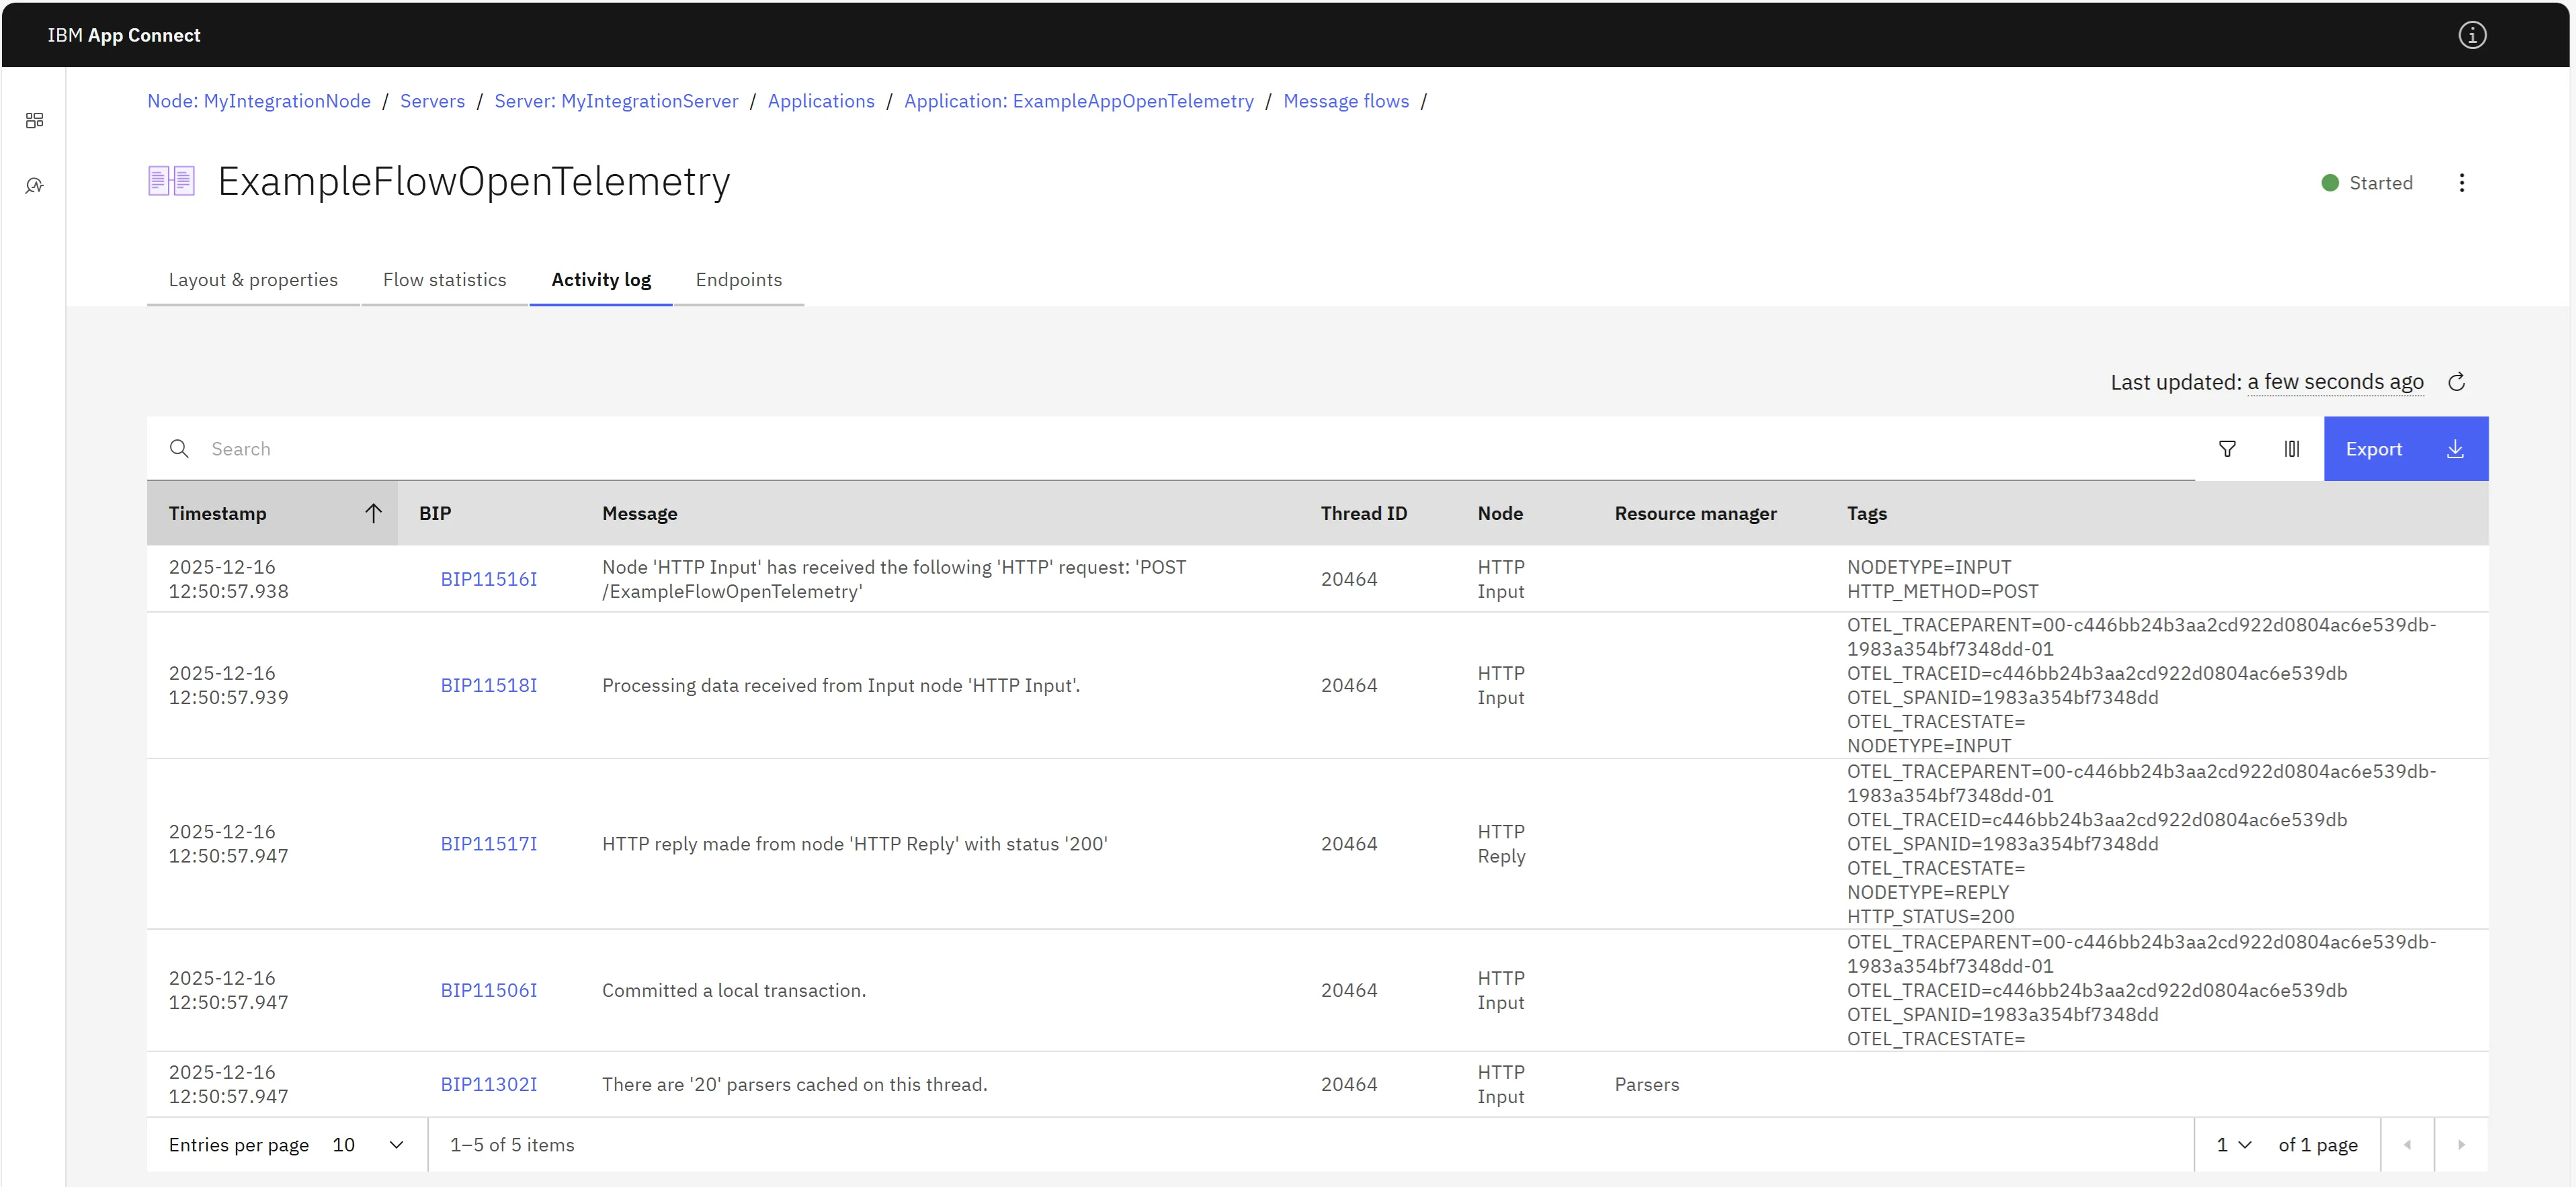Open Entries per page dropdown
2576x1187 pixels.
click(x=368, y=1145)
